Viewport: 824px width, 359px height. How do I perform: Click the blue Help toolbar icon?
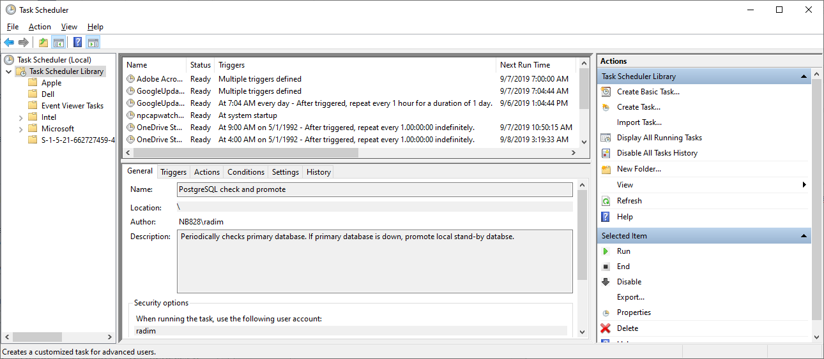(77, 43)
